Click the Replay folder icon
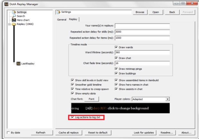 [14, 24]
